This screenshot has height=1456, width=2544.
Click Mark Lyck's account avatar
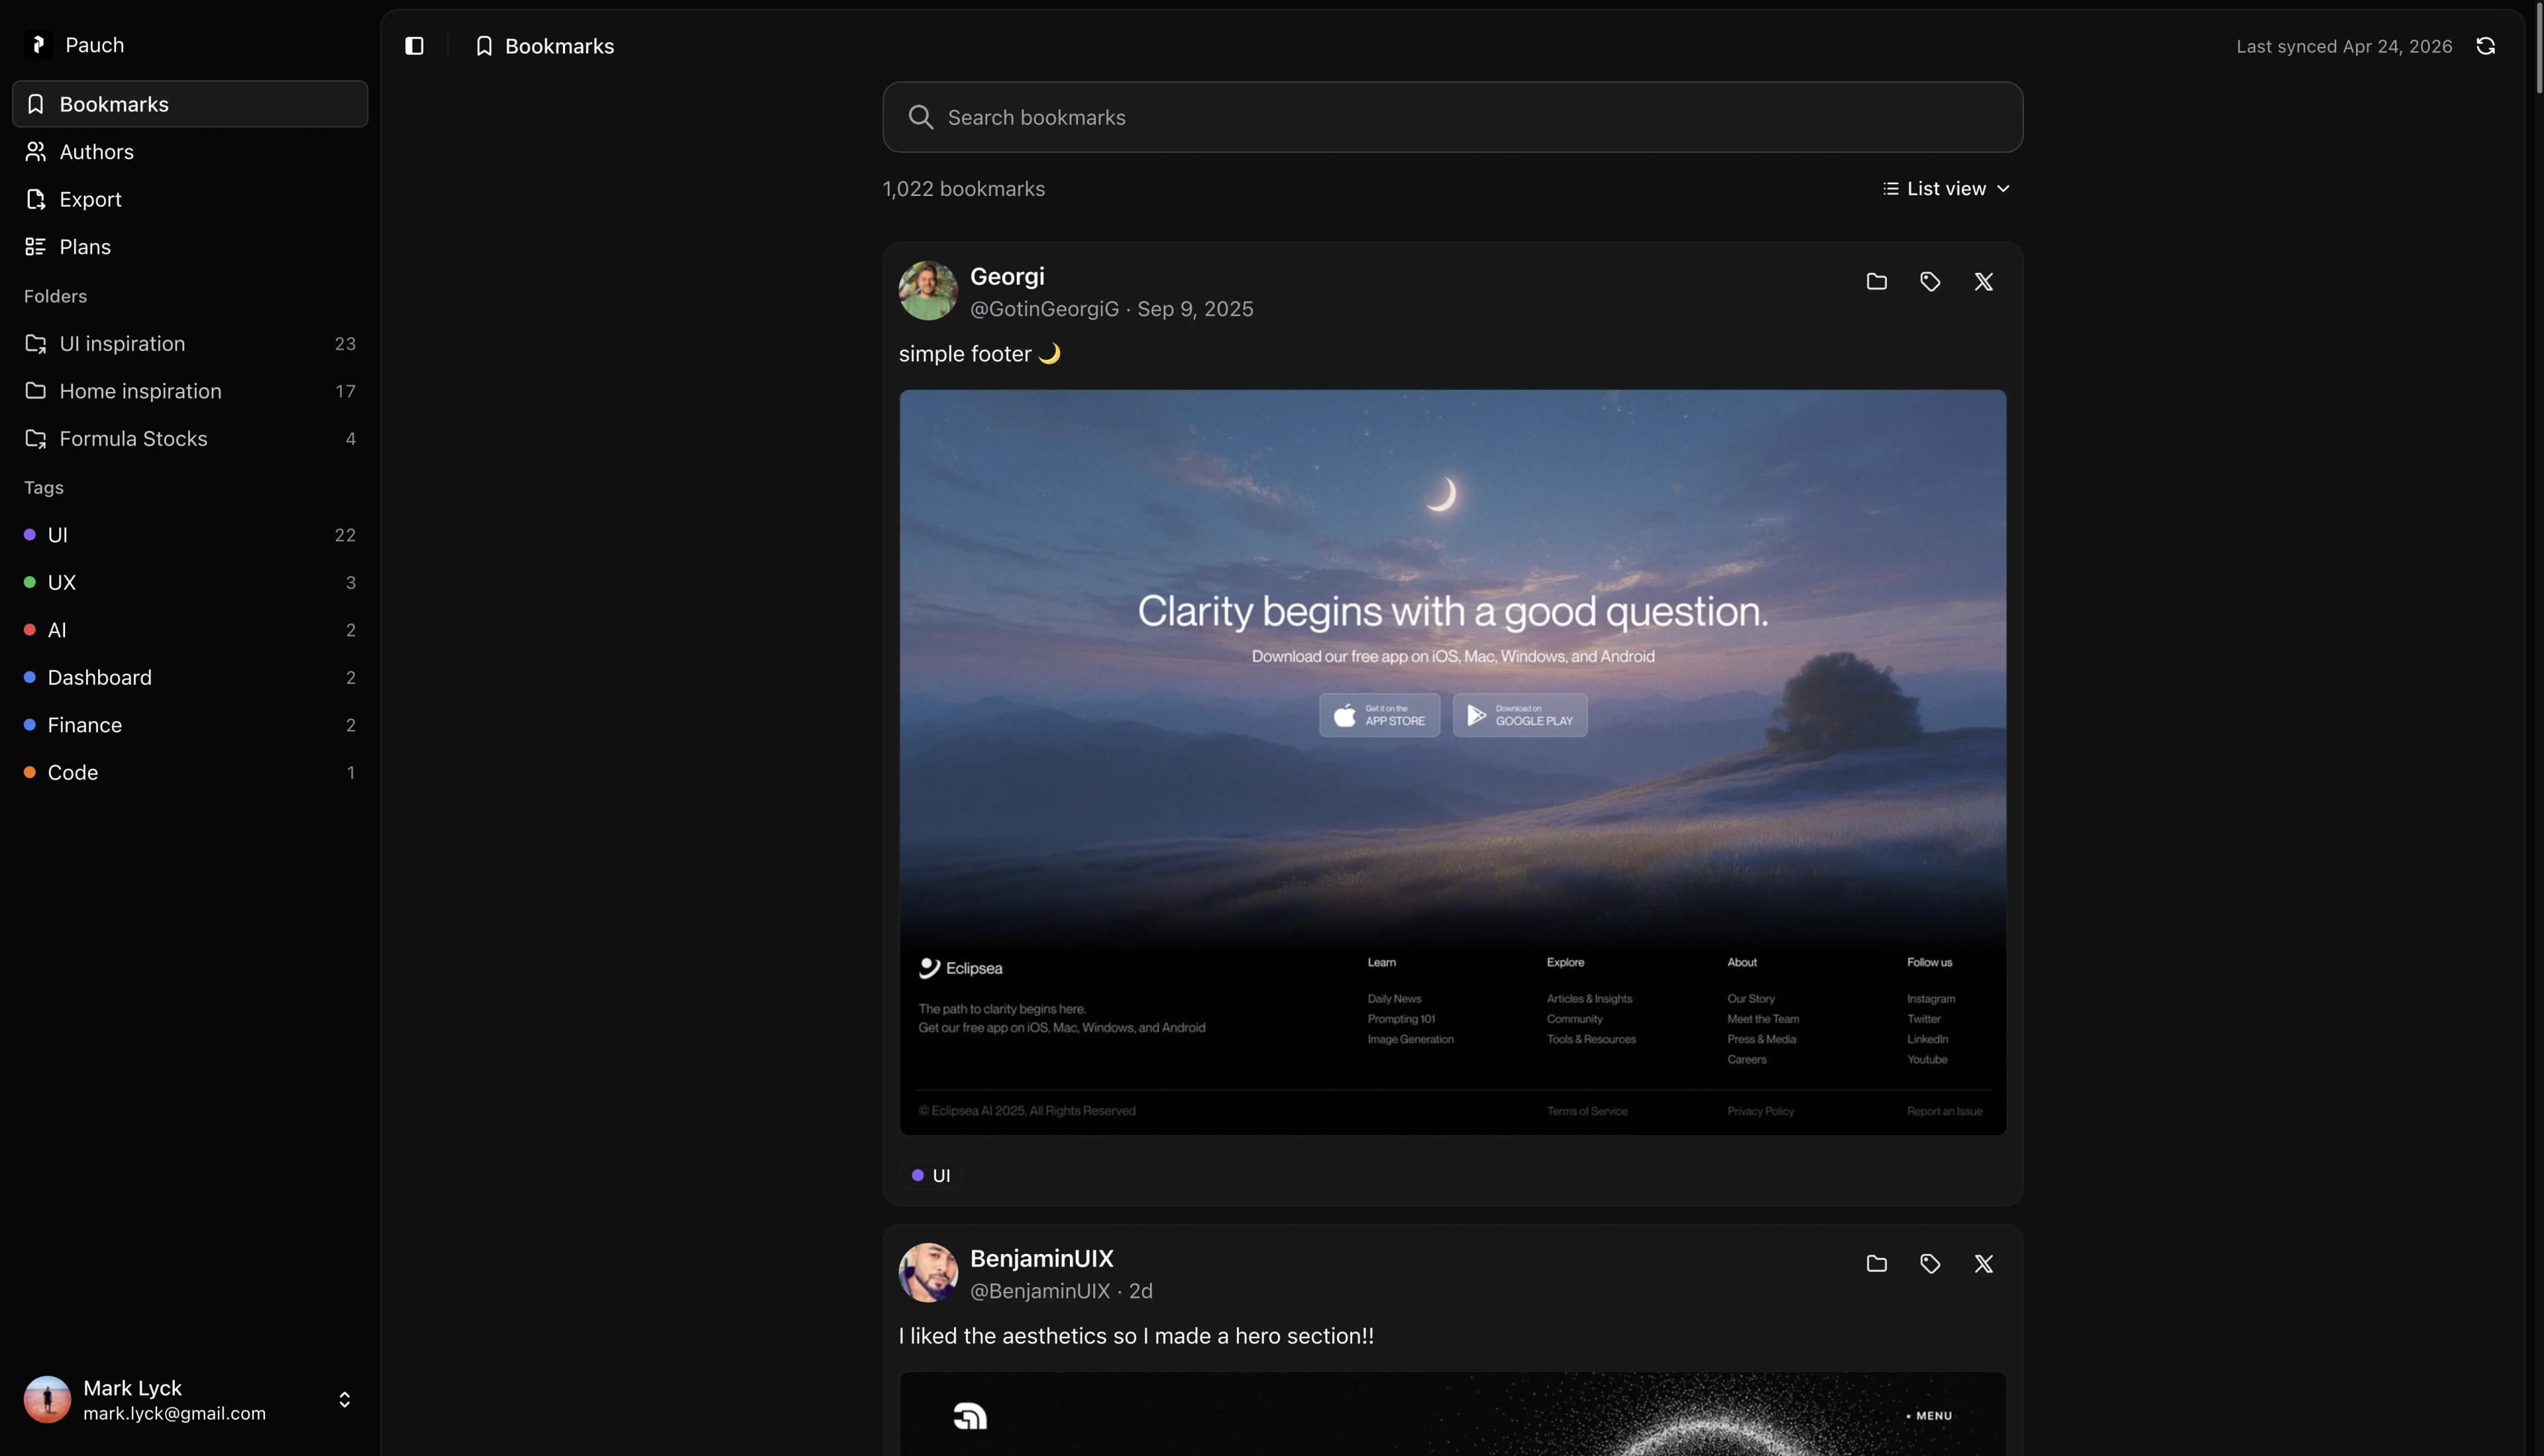[x=47, y=1399]
